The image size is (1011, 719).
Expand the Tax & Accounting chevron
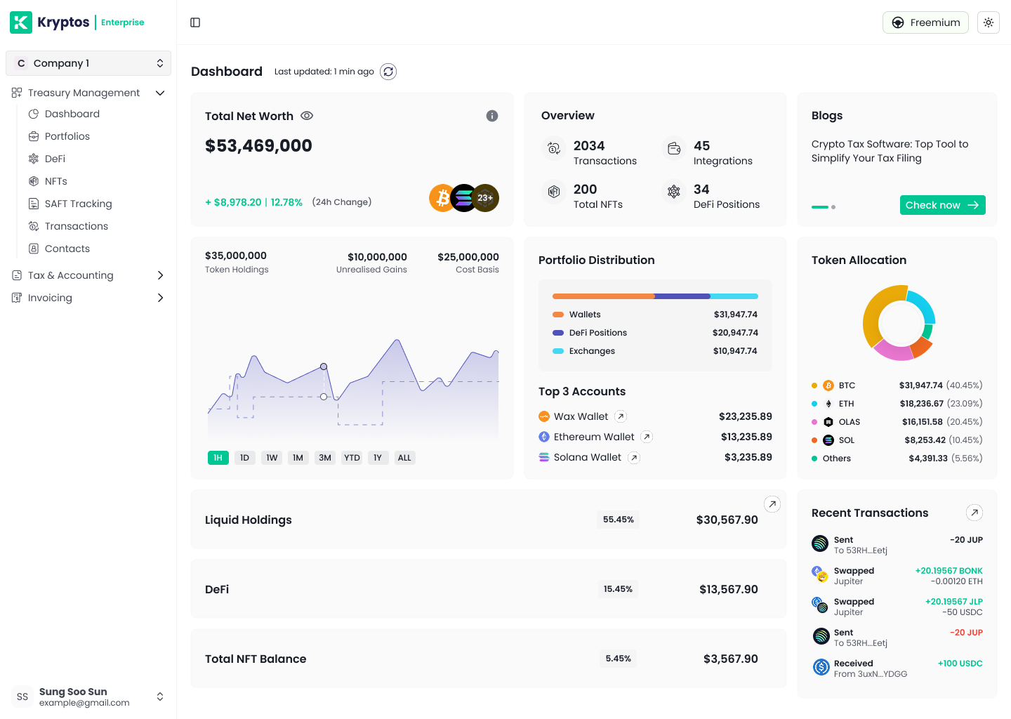(160, 275)
